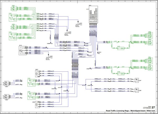This screenshot has width=158, height=114.
Task: Click the E143 headlight component box
Action: coord(31,83)
